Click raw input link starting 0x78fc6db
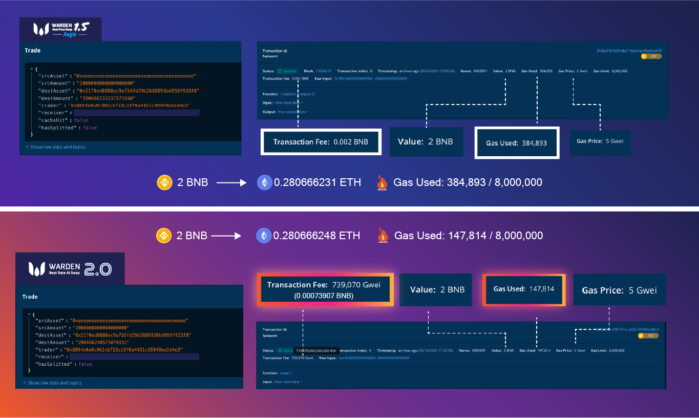The image size is (699, 418). coord(371,78)
